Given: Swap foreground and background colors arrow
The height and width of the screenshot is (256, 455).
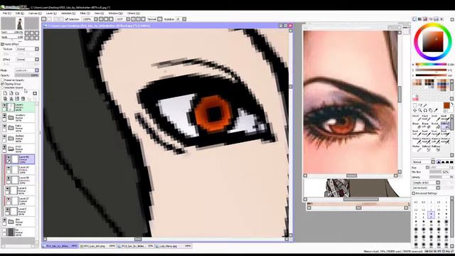Looking at the screenshot, I should 452,104.
